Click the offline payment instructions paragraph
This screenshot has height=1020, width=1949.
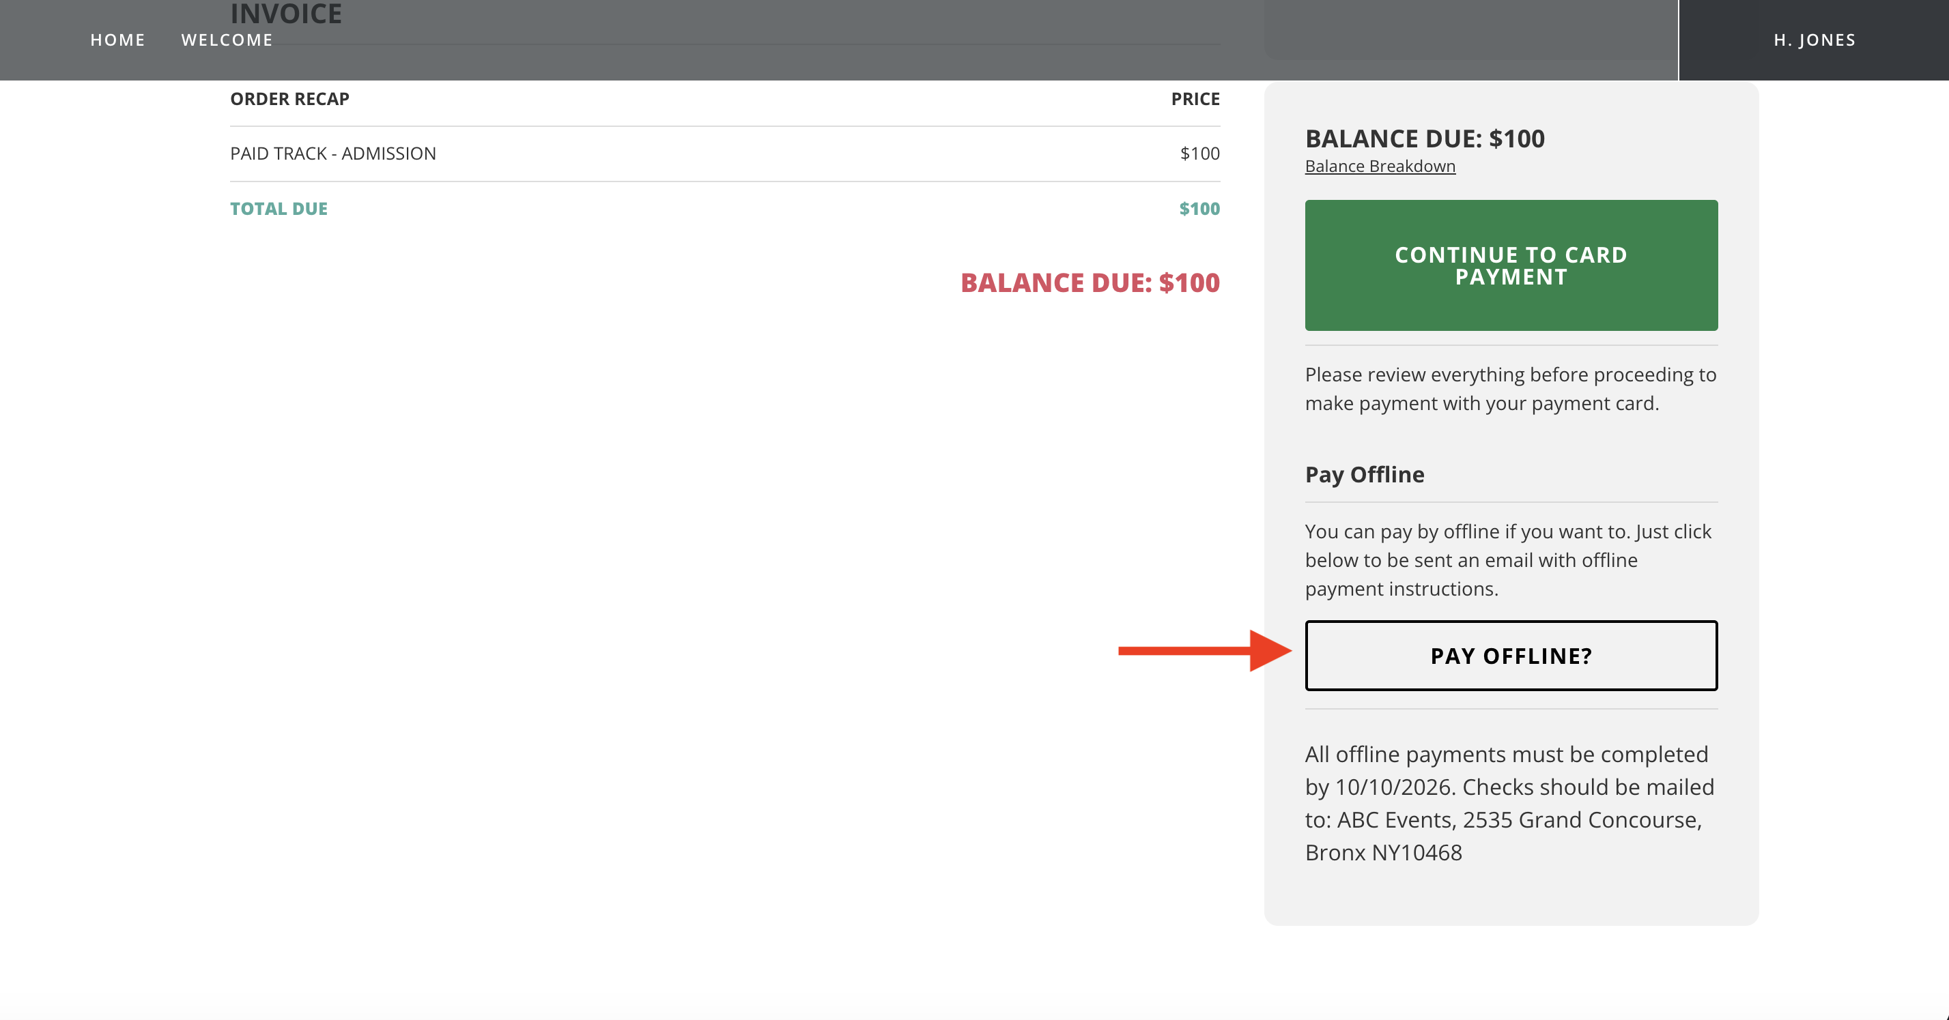pyautogui.click(x=1507, y=559)
